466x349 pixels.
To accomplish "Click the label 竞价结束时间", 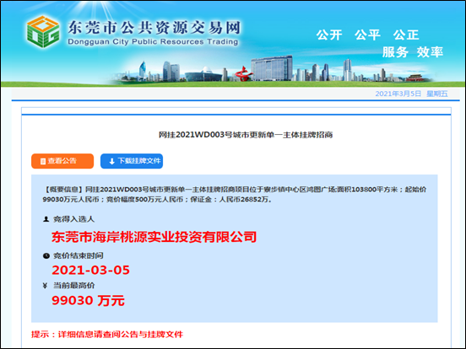I will coord(79,255).
